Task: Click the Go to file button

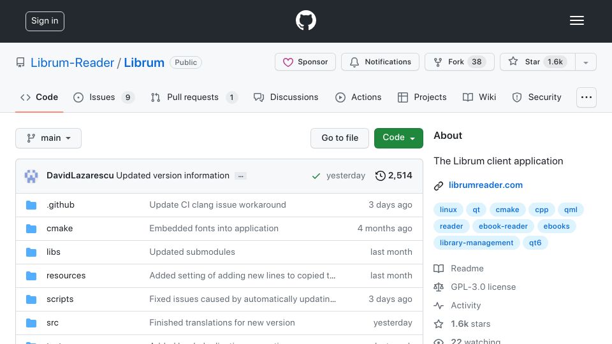Action: [340, 138]
